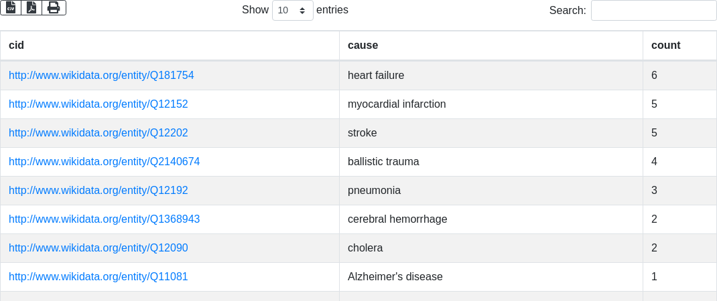Image resolution: width=717 pixels, height=301 pixels.
Task: Click the cerebral hemorrhage cell
Action: pyautogui.click(x=397, y=219)
